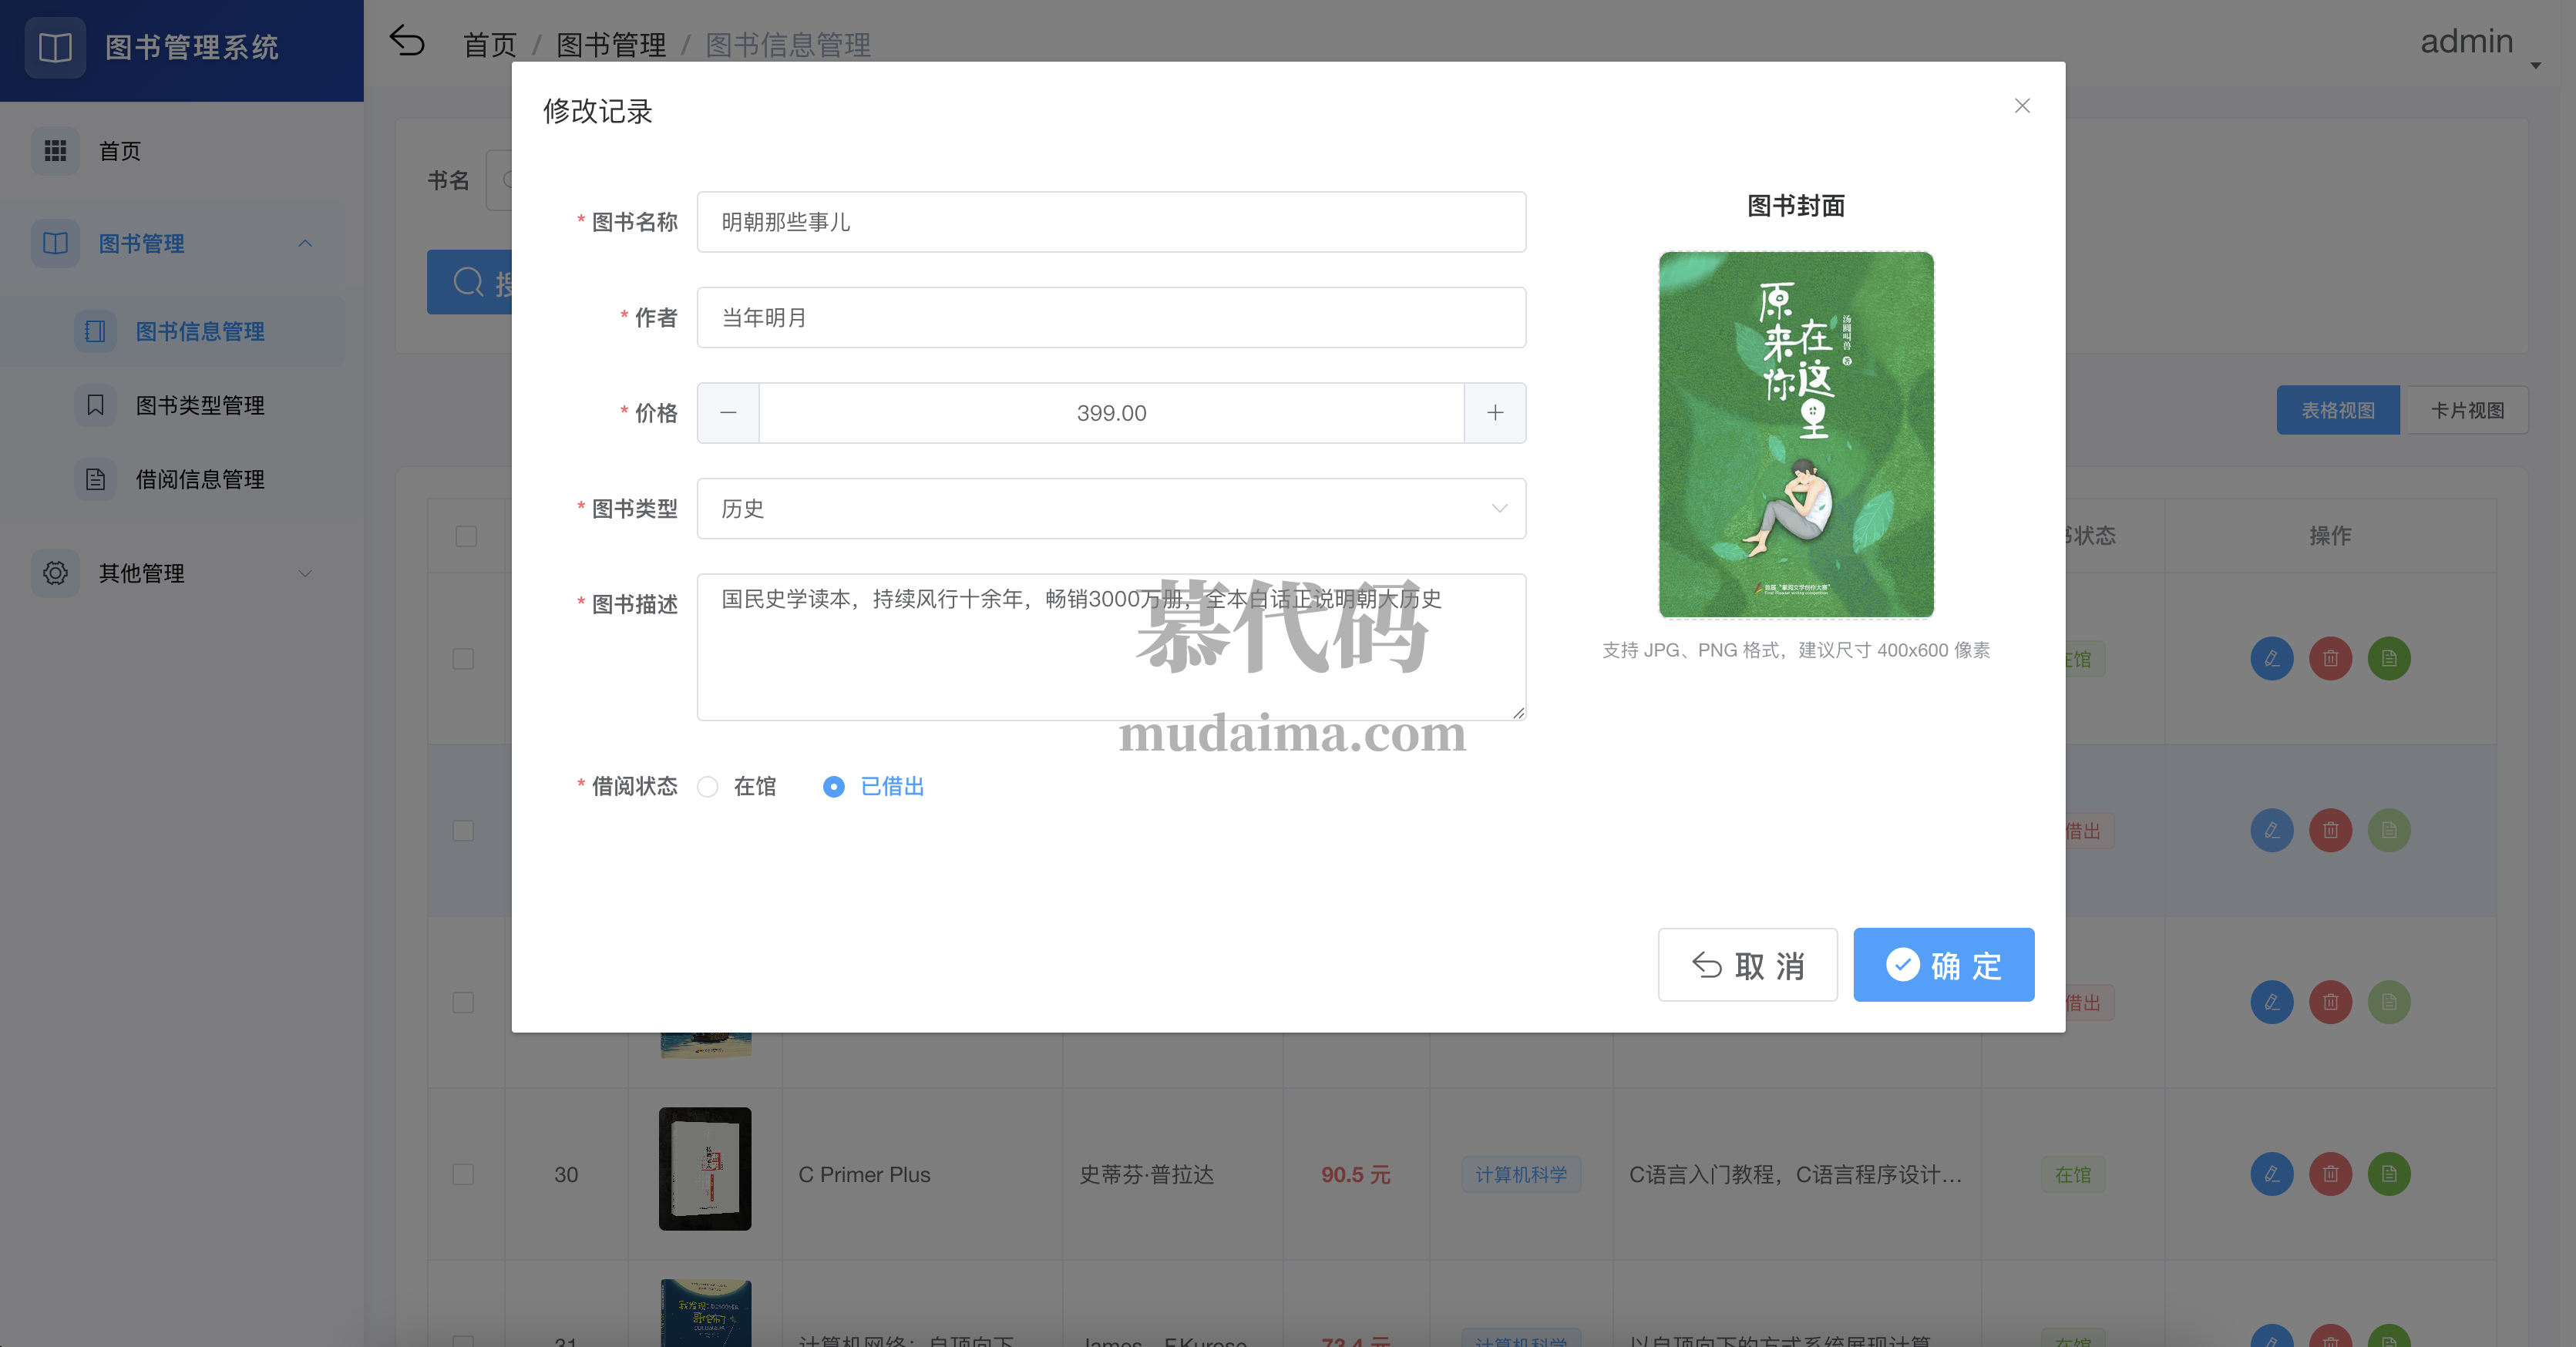Image resolution: width=2576 pixels, height=1347 pixels.
Task: Open 借阅信息管理 document icon
Action: 95,479
